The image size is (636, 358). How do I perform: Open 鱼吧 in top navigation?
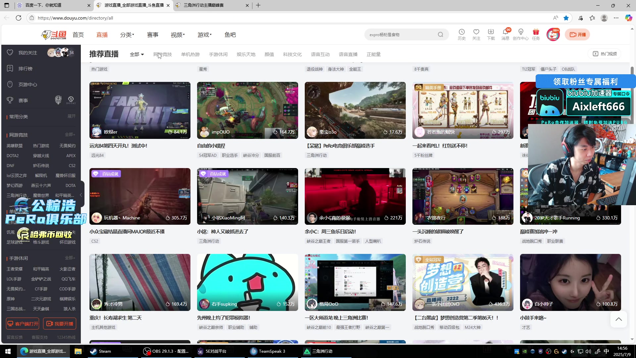pos(230,34)
